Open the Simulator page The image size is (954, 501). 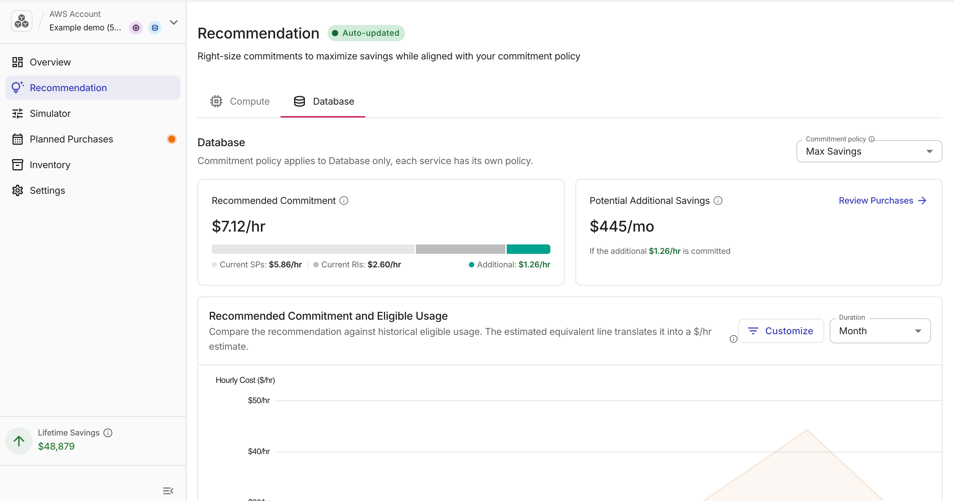point(93,113)
